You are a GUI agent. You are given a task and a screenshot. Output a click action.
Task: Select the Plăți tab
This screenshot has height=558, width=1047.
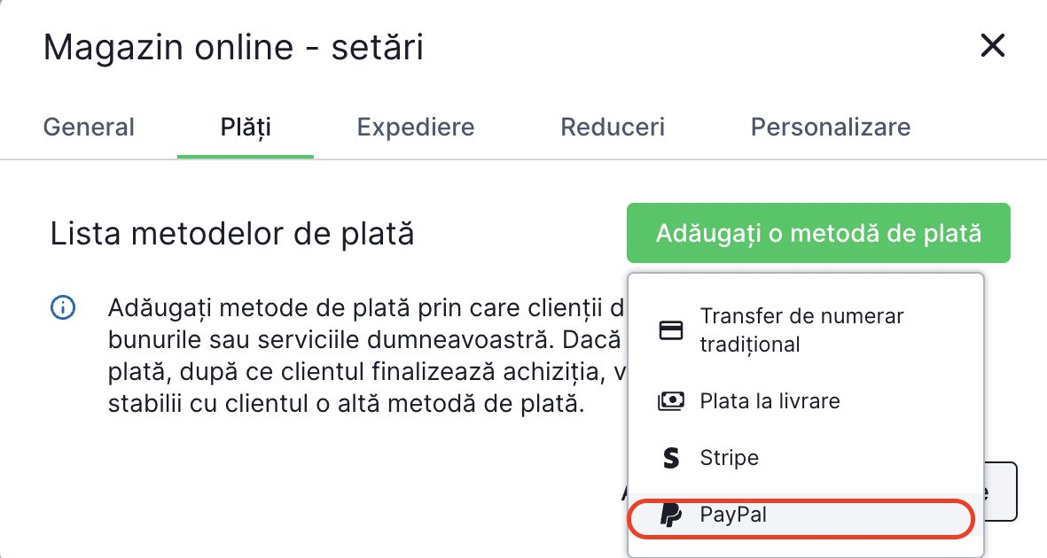pyautogui.click(x=246, y=127)
